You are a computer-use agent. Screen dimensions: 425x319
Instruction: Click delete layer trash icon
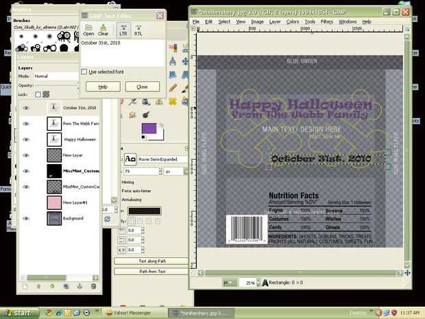(x=93, y=287)
